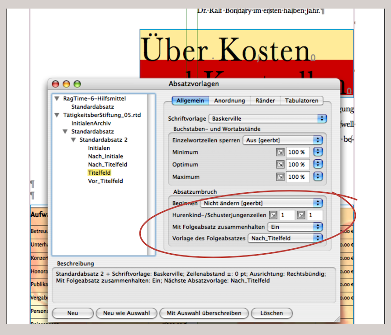Viewport: 391px width, 335px height.
Task: Switch to the Anordnung tab
Action: point(229,101)
